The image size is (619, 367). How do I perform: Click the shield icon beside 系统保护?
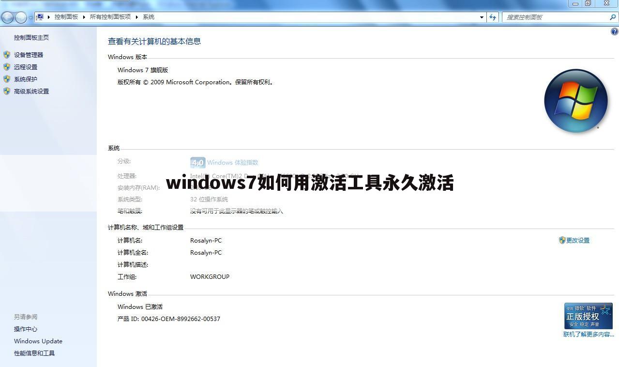tap(7, 79)
